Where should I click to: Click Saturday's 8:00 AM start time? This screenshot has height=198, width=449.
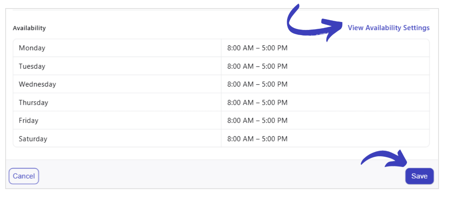tap(240, 139)
